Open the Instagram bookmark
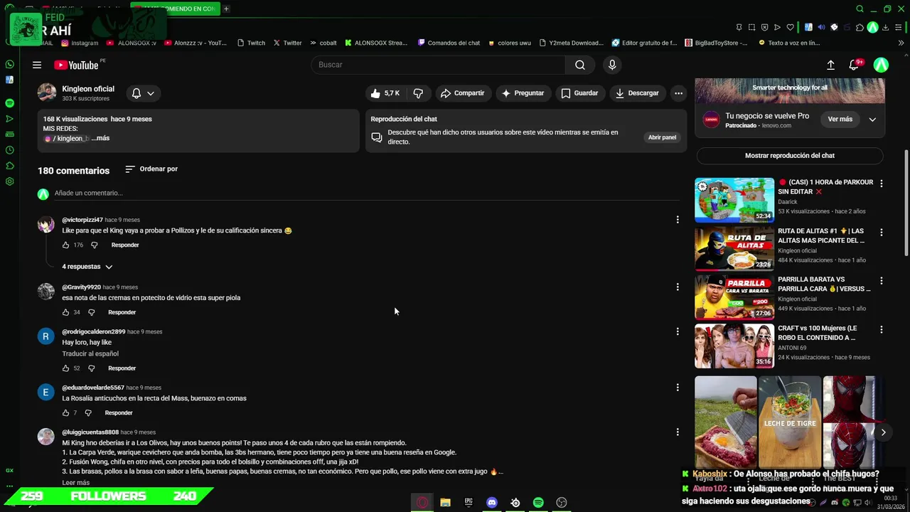This screenshot has height=512, width=910. [x=80, y=43]
